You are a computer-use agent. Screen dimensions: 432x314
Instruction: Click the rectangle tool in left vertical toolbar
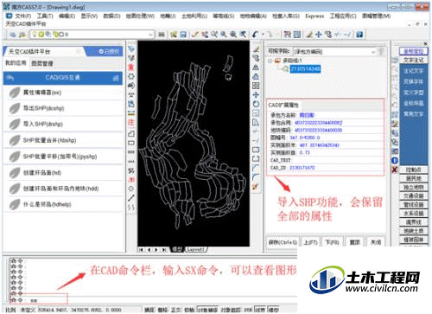[x=131, y=143]
